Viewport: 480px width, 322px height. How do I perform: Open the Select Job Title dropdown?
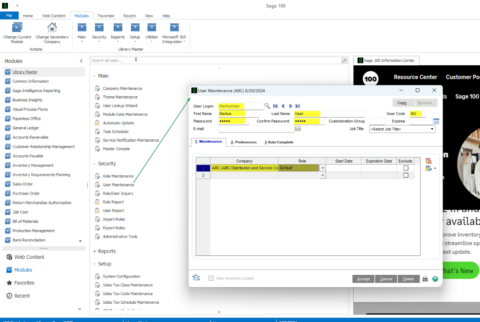(432, 129)
